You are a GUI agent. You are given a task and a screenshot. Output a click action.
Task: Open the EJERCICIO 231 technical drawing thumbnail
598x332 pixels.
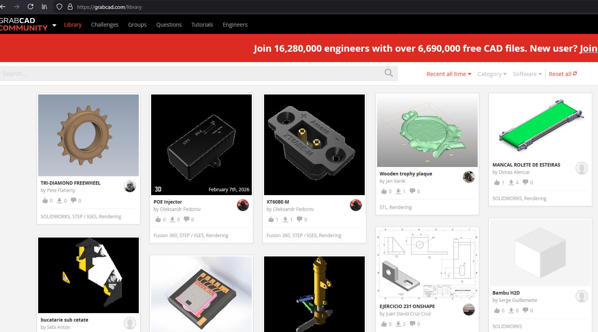427,263
